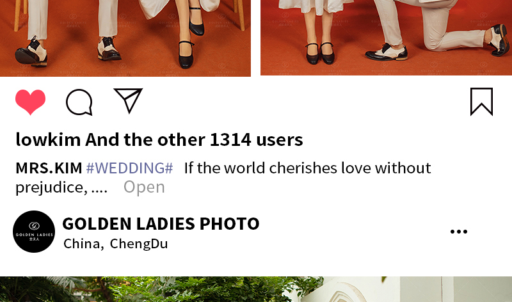This screenshot has height=302, width=512.
Task: Open comments via the speech bubble icon
Action: [x=79, y=102]
